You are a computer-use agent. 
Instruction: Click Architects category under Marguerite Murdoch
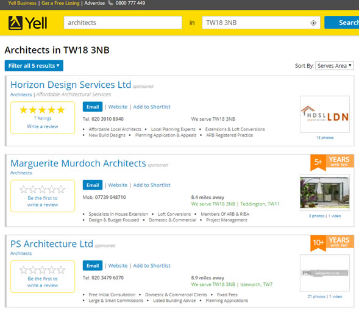21,173
